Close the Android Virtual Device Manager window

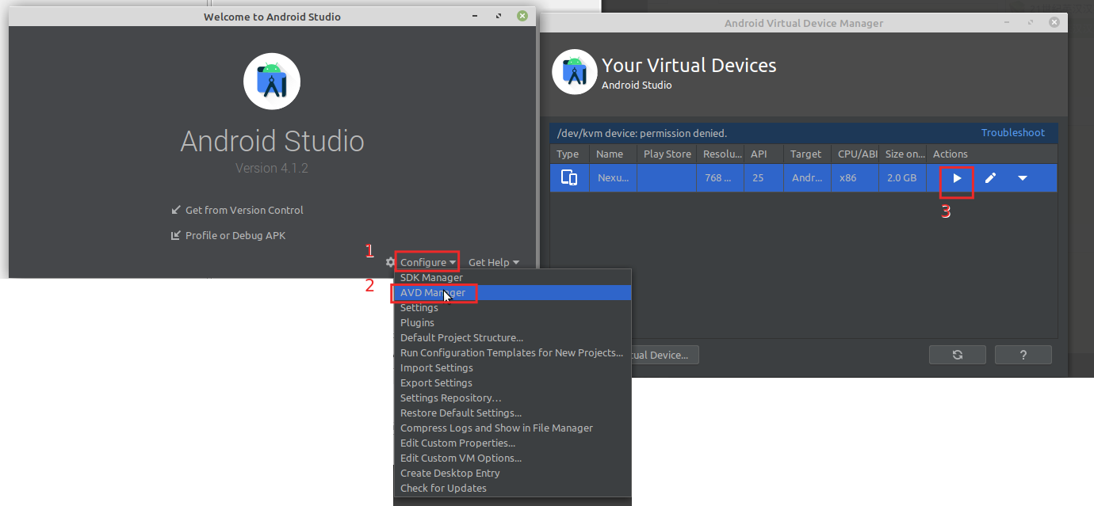pos(1054,23)
